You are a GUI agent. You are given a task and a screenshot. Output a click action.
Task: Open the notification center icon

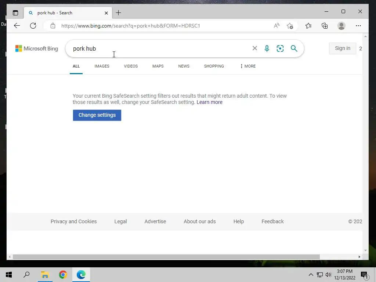click(x=364, y=275)
